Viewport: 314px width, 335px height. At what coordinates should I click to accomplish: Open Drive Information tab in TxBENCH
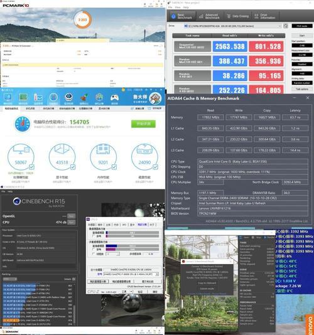[265, 16]
